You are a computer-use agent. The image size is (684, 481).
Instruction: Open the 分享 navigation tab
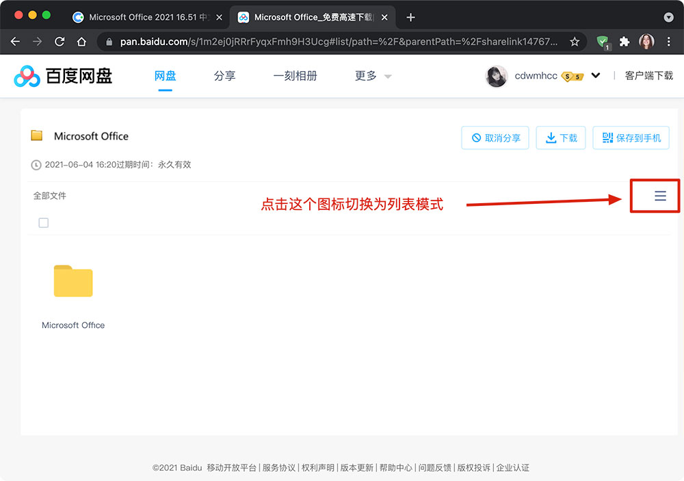pyautogui.click(x=224, y=76)
